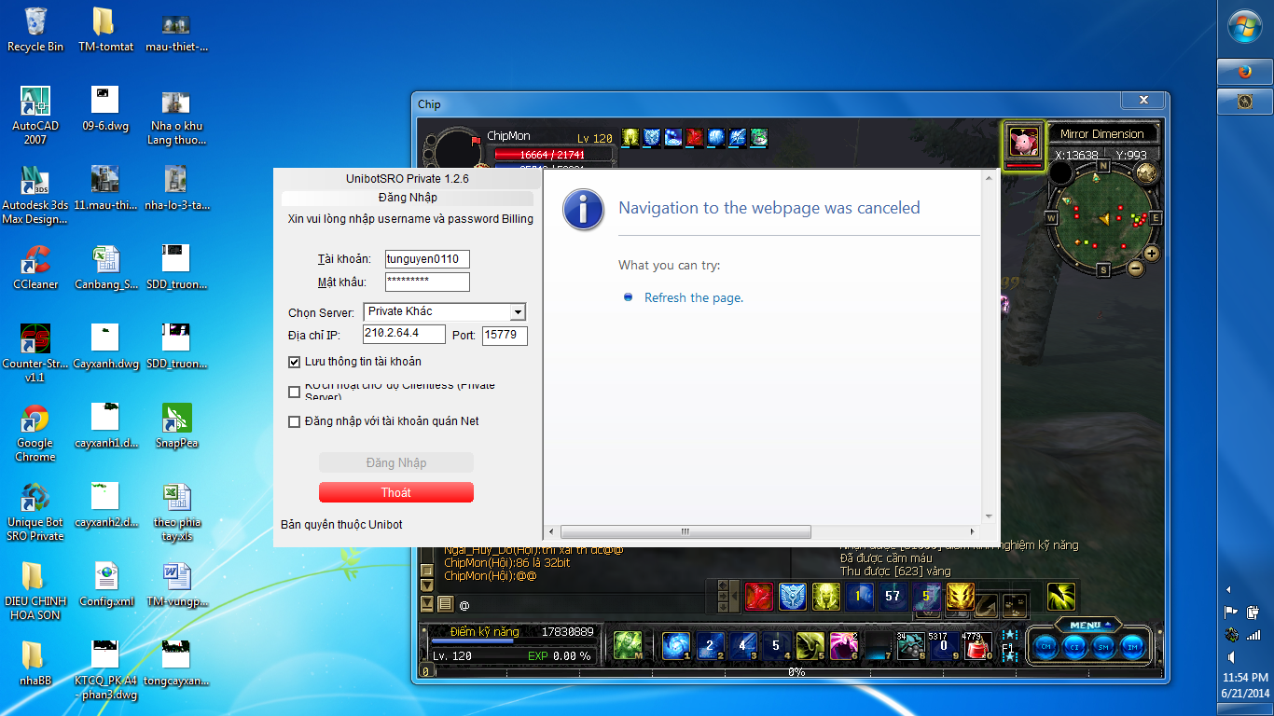Viewport: 1274px width, 716px height.
Task: Click the red skill icon in upper quickbar
Action: [758, 596]
